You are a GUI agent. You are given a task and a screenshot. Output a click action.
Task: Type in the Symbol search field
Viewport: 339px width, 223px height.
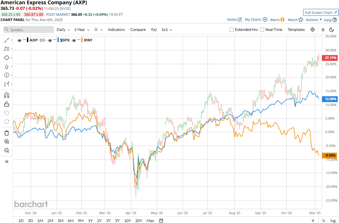(x=30, y=30)
